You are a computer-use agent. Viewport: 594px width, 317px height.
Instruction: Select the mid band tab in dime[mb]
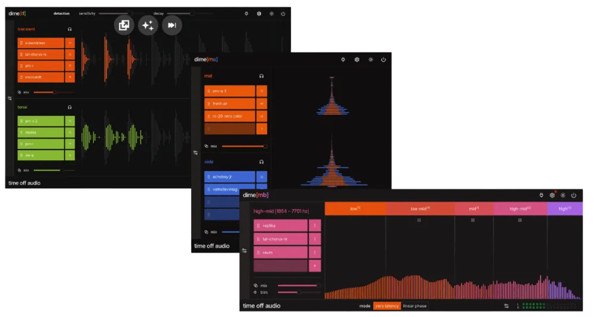[x=474, y=209]
